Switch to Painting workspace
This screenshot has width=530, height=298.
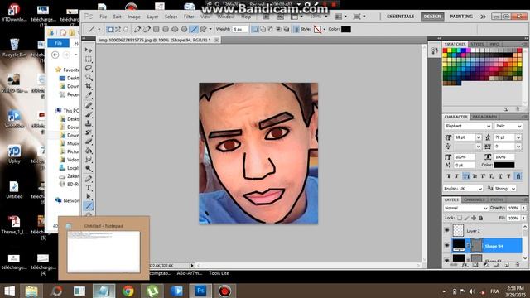coord(461,17)
